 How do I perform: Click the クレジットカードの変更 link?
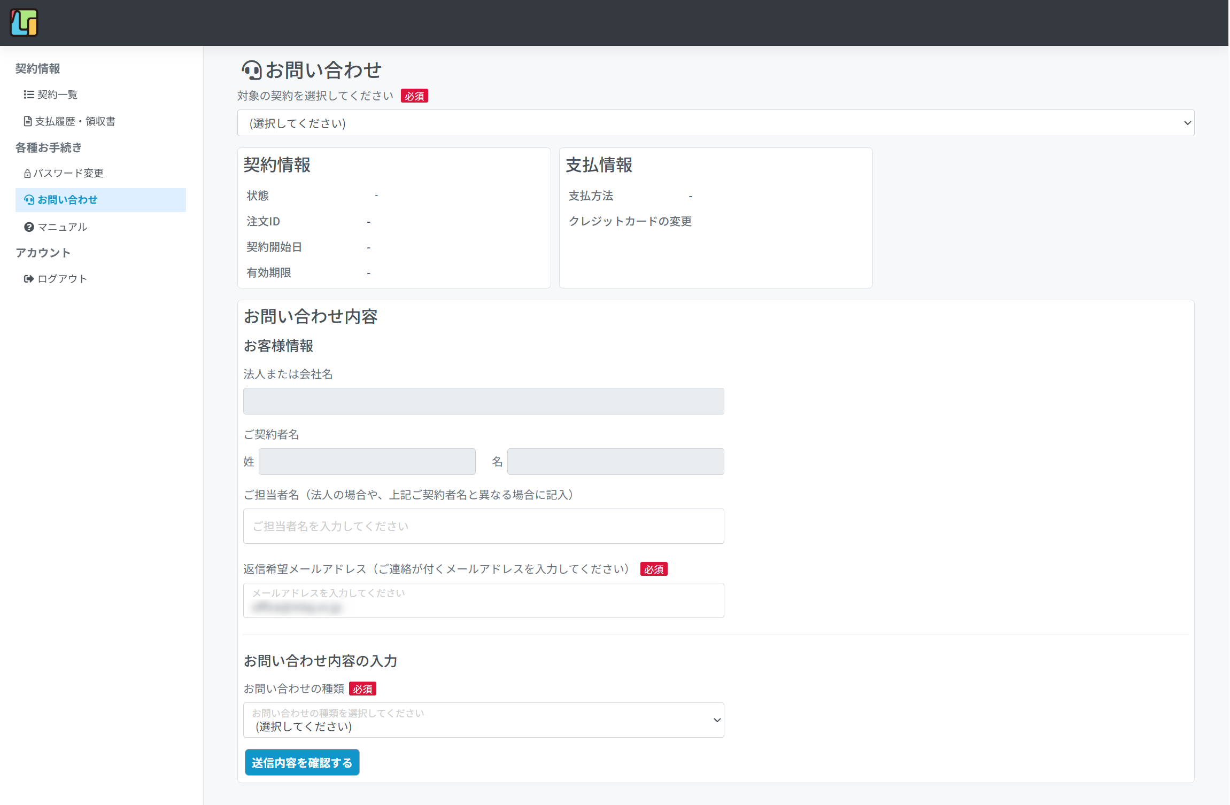pos(630,221)
